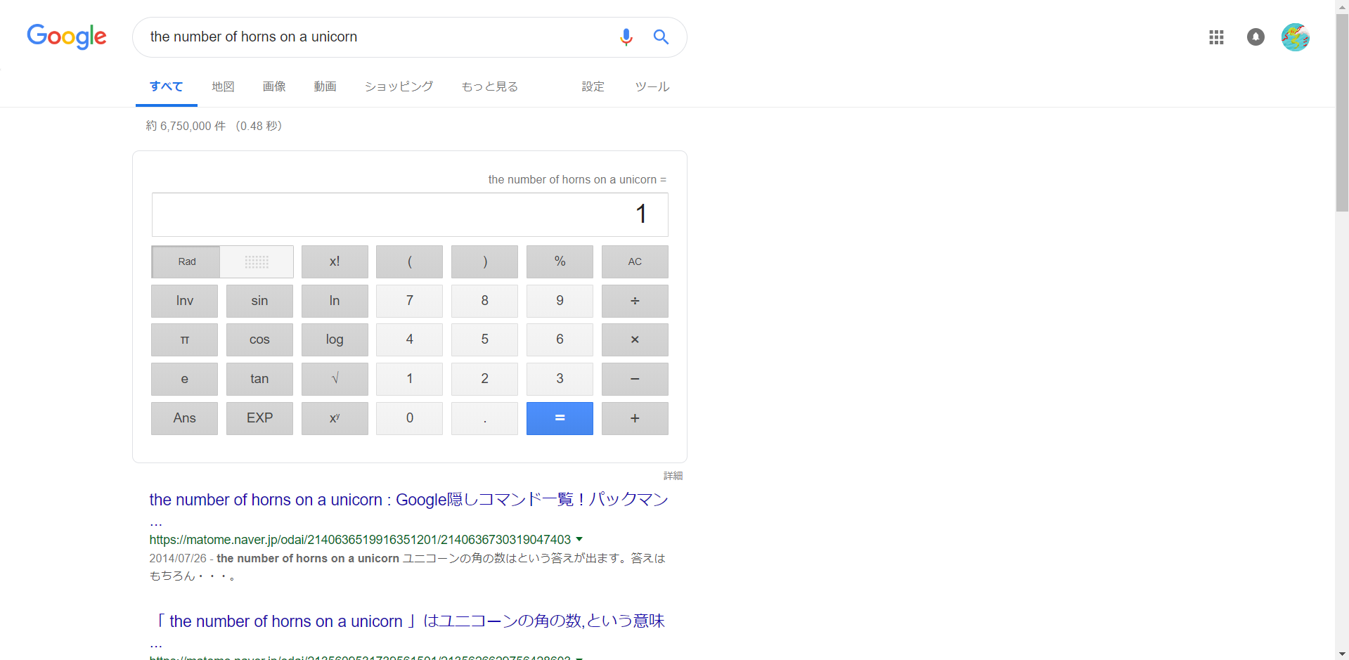The image size is (1349, 660).
Task: Click the cos key
Action: click(x=259, y=339)
